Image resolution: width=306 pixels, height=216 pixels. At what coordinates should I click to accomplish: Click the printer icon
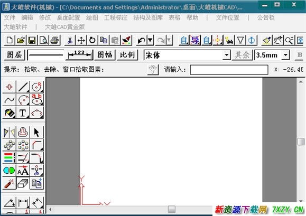tap(55, 40)
